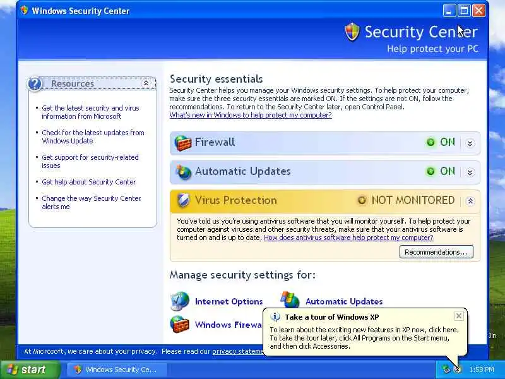Open Get support for security-related issues
The image size is (505, 379).
pos(90,161)
